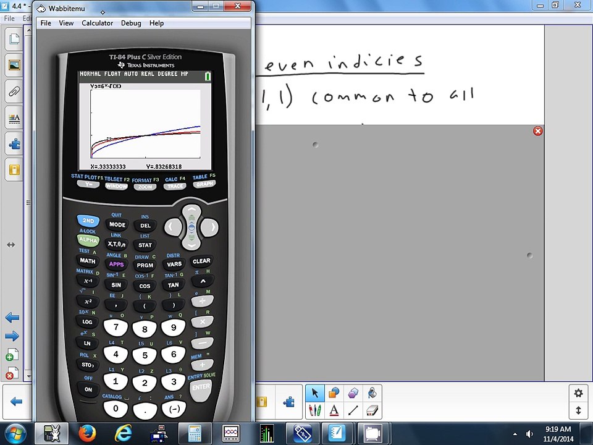Choose the Select arrow tool

tap(314, 393)
